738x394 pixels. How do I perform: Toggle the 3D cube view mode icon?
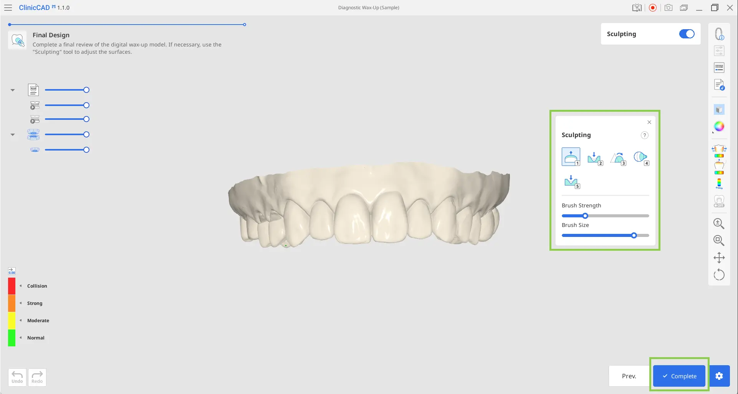point(719,110)
